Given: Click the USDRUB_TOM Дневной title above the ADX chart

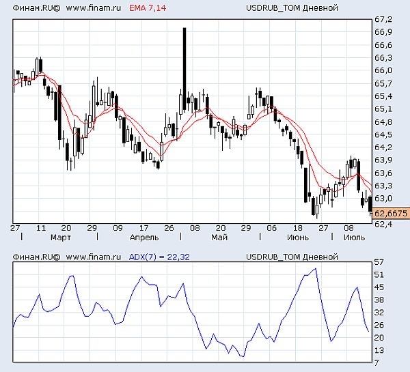Looking at the screenshot, I should tap(292, 257).
